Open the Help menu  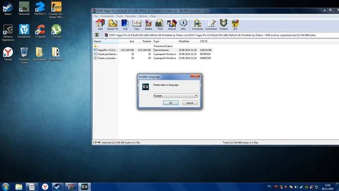(x=153, y=16)
